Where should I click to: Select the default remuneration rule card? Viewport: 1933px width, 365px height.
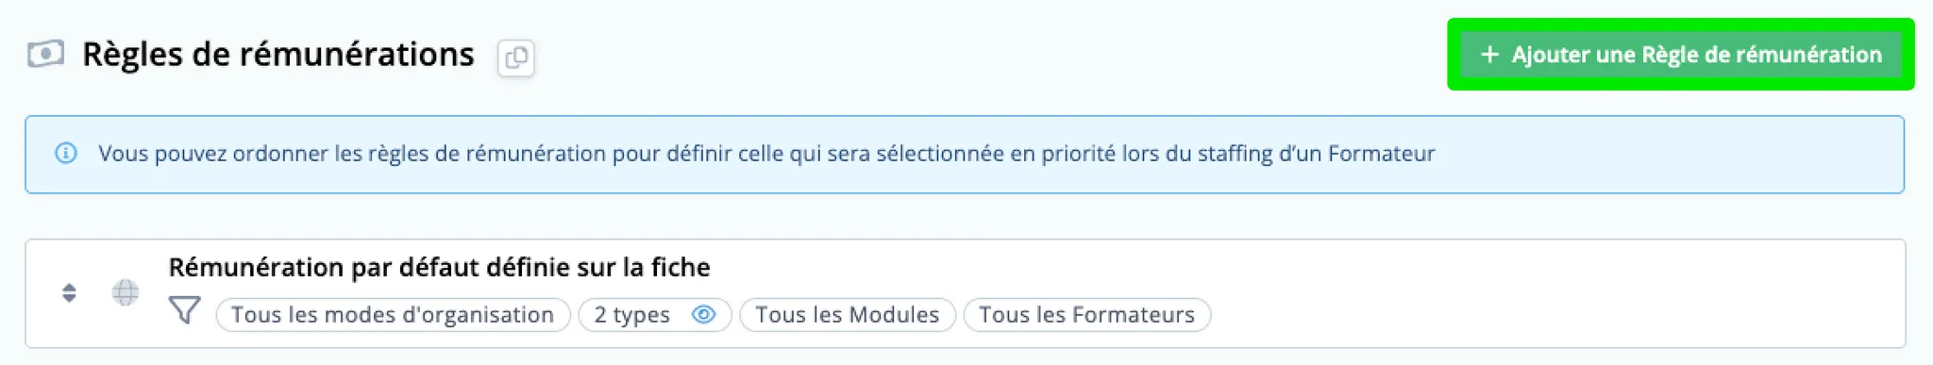pos(965,293)
